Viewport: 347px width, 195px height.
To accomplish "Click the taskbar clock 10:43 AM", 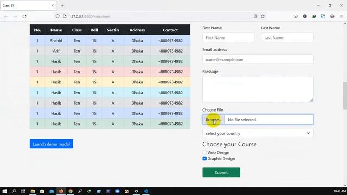I will click(339, 191).
